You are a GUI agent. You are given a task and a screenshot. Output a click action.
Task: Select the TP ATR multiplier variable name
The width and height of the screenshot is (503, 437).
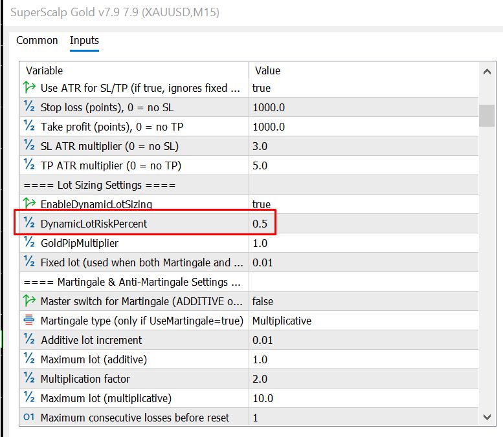[x=111, y=165]
